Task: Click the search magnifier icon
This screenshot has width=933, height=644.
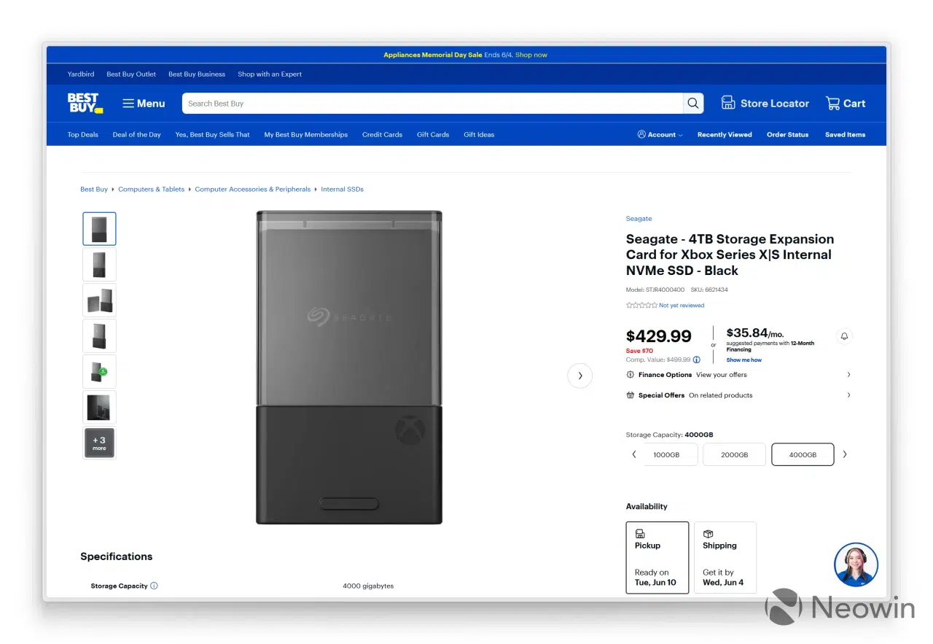Action: [693, 104]
